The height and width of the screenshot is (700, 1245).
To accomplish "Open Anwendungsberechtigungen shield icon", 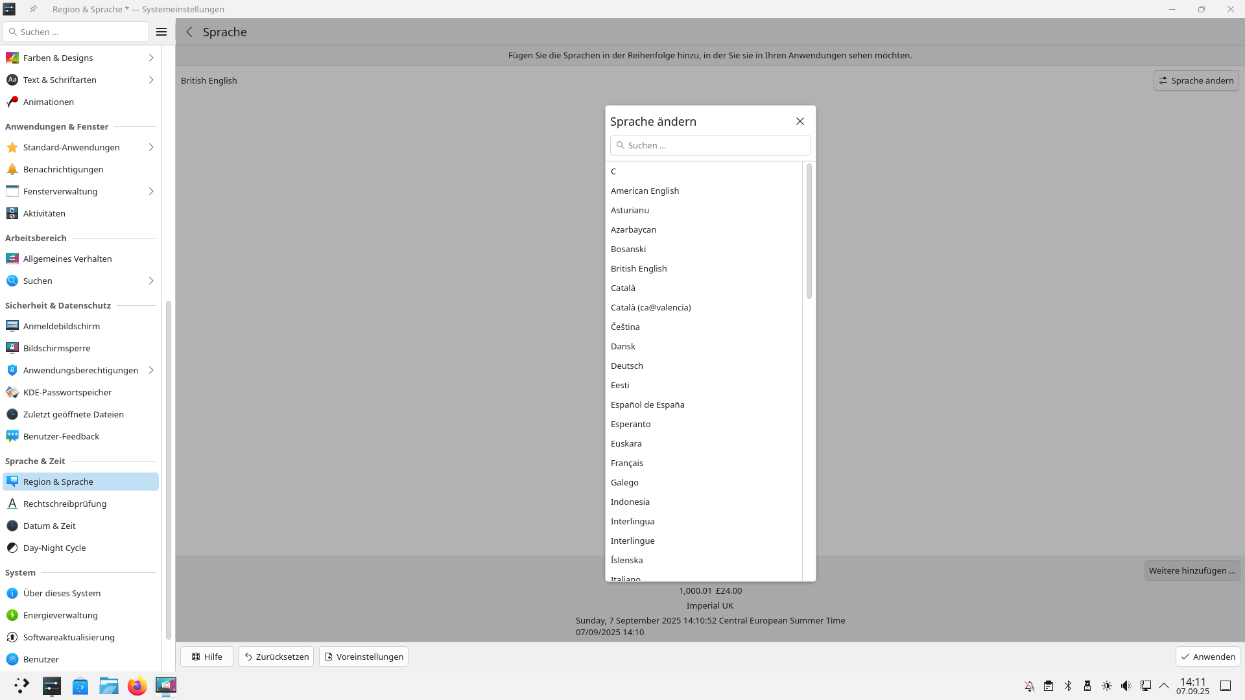I will pyautogui.click(x=12, y=370).
